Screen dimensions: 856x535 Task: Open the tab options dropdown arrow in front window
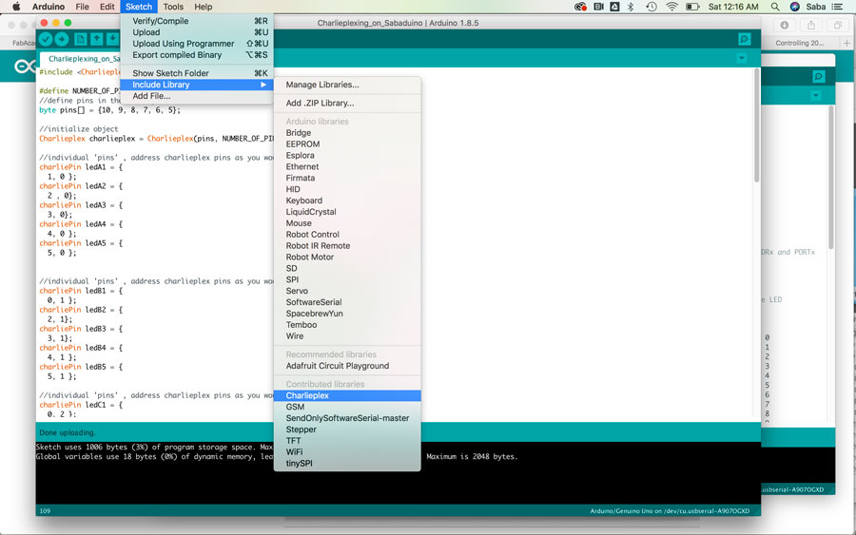click(741, 58)
